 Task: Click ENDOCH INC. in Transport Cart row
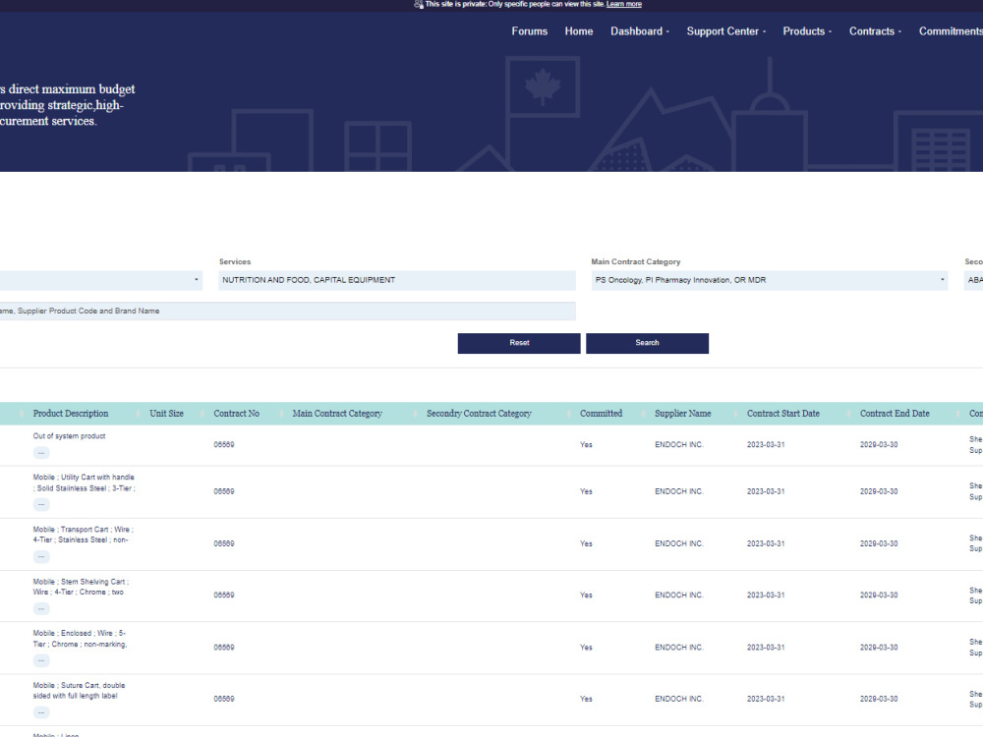click(679, 544)
